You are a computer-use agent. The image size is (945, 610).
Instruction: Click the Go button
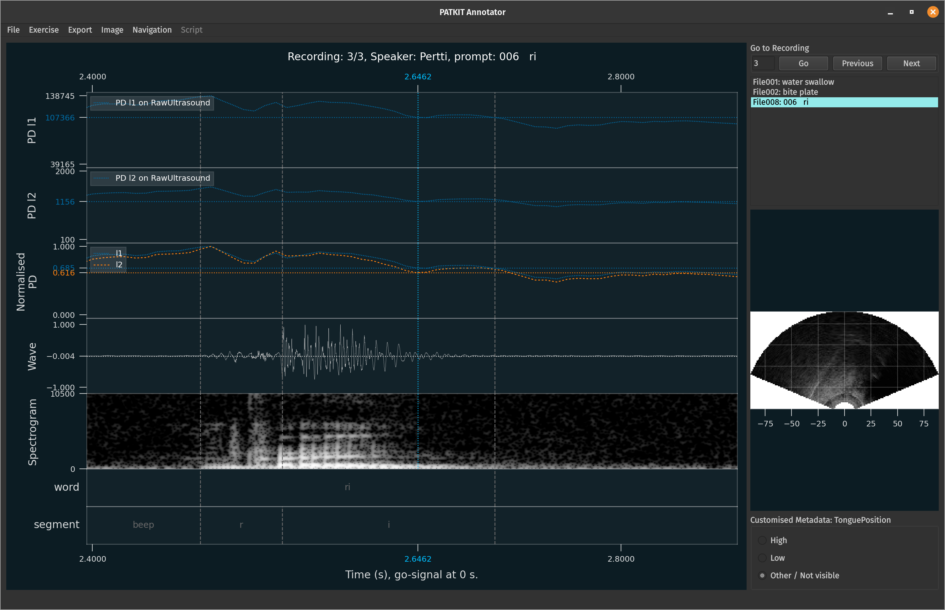[803, 63]
